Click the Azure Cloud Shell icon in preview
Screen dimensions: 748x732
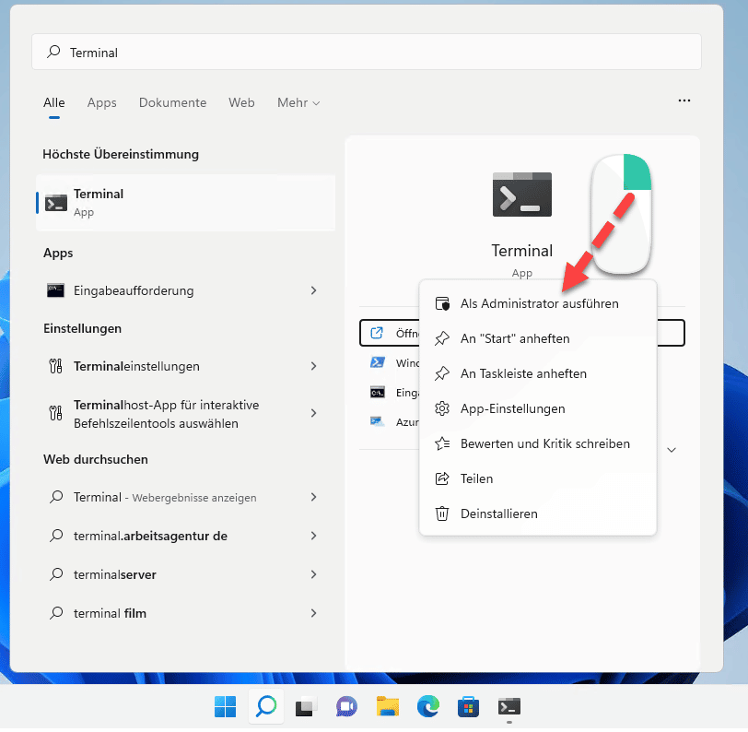tap(378, 421)
